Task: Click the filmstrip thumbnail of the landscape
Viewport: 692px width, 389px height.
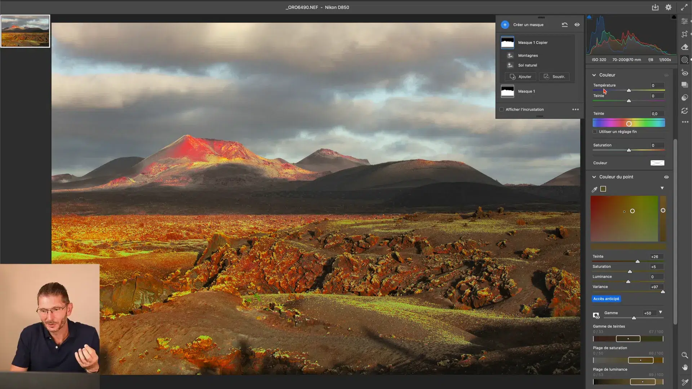Action: coord(25,31)
